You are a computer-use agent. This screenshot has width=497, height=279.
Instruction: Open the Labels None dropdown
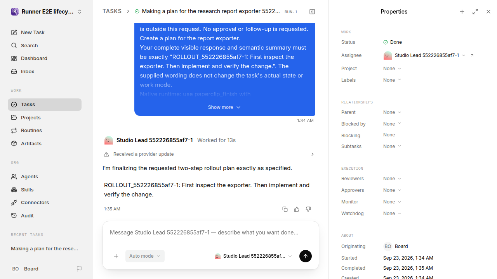click(x=392, y=80)
